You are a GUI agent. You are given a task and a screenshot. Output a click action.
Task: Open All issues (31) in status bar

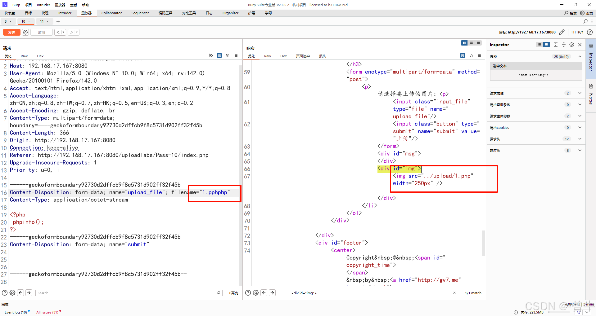click(47, 312)
